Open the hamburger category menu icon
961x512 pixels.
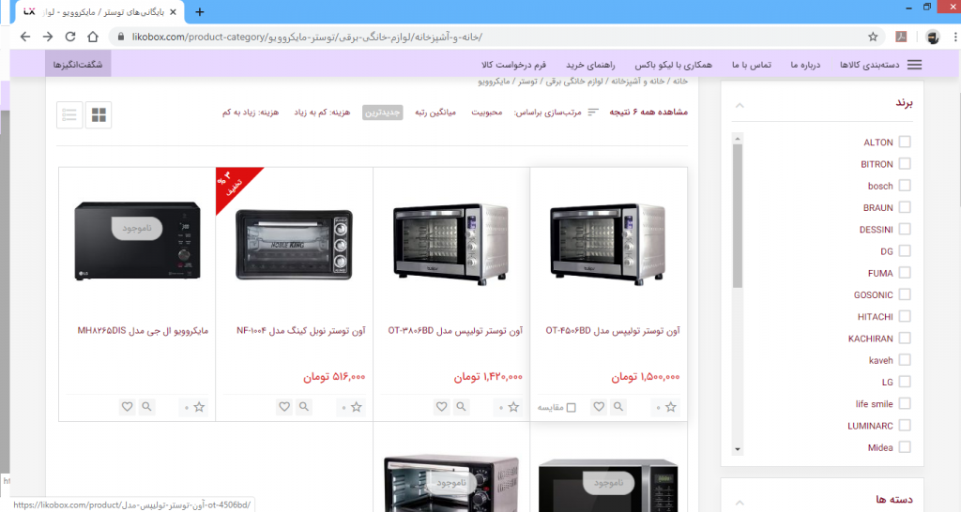click(x=914, y=65)
